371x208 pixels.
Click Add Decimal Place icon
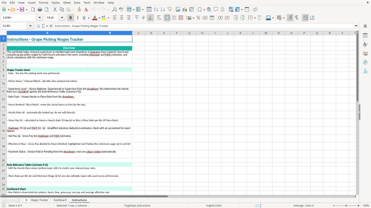[x=220, y=18]
